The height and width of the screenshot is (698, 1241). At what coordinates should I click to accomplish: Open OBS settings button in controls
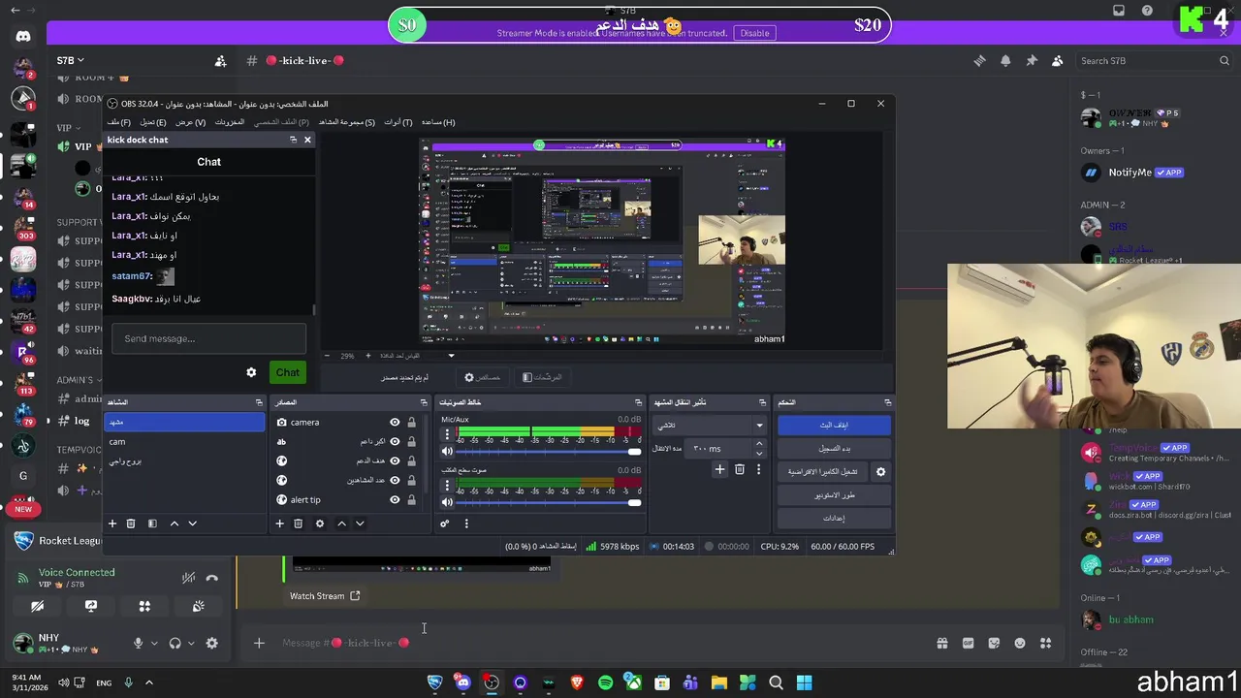pyautogui.click(x=834, y=518)
